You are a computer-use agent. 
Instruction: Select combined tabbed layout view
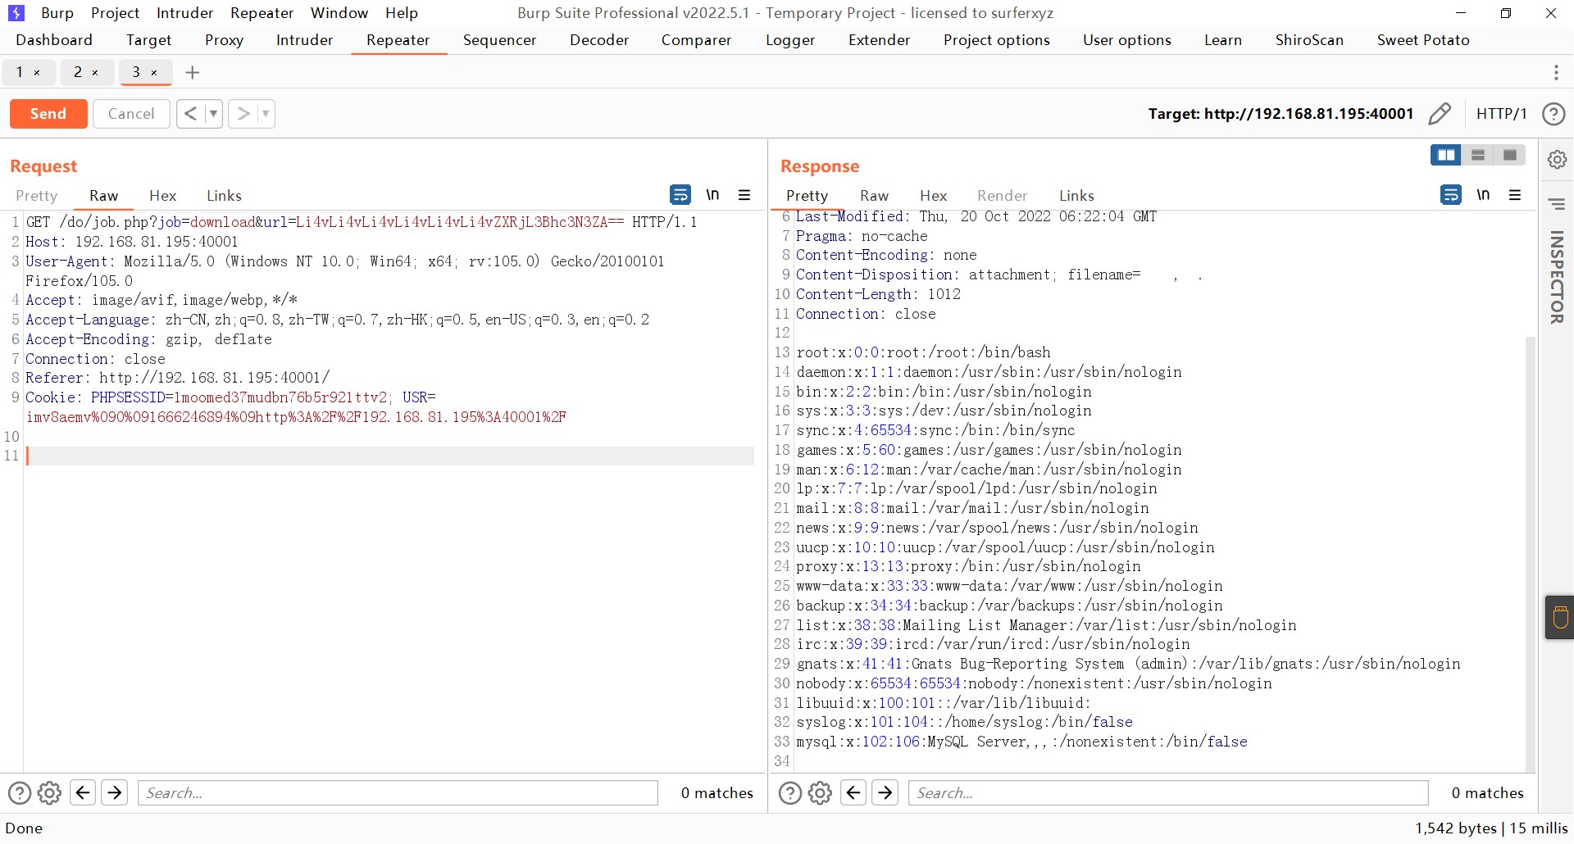(x=1510, y=155)
